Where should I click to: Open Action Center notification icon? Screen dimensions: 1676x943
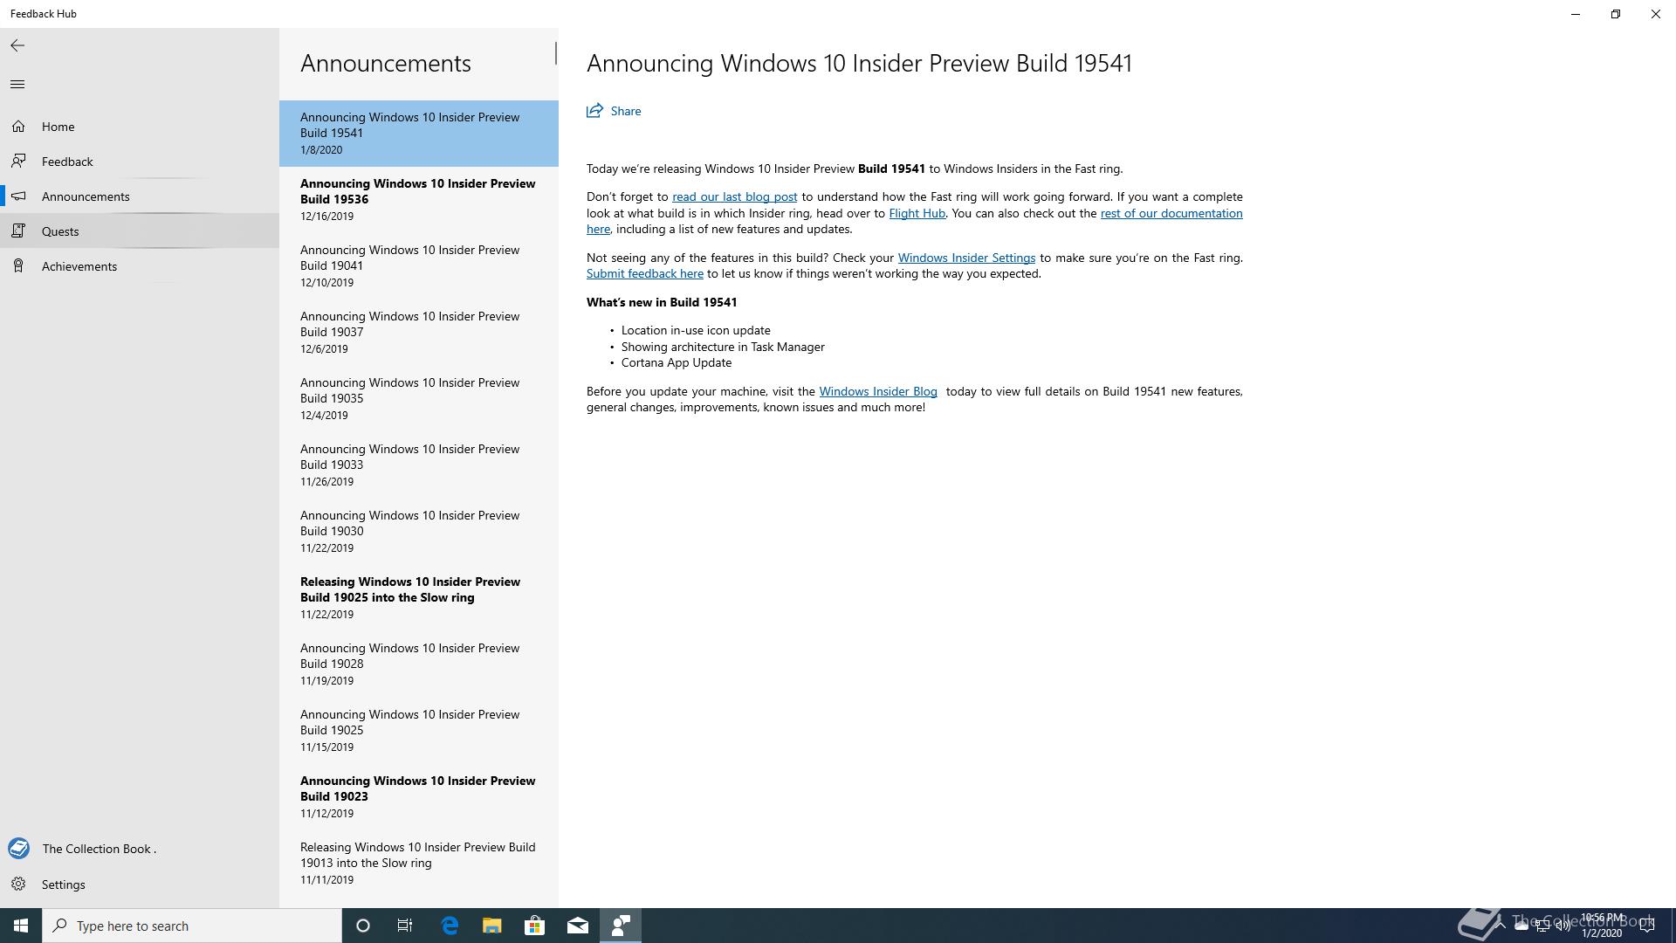1647,926
